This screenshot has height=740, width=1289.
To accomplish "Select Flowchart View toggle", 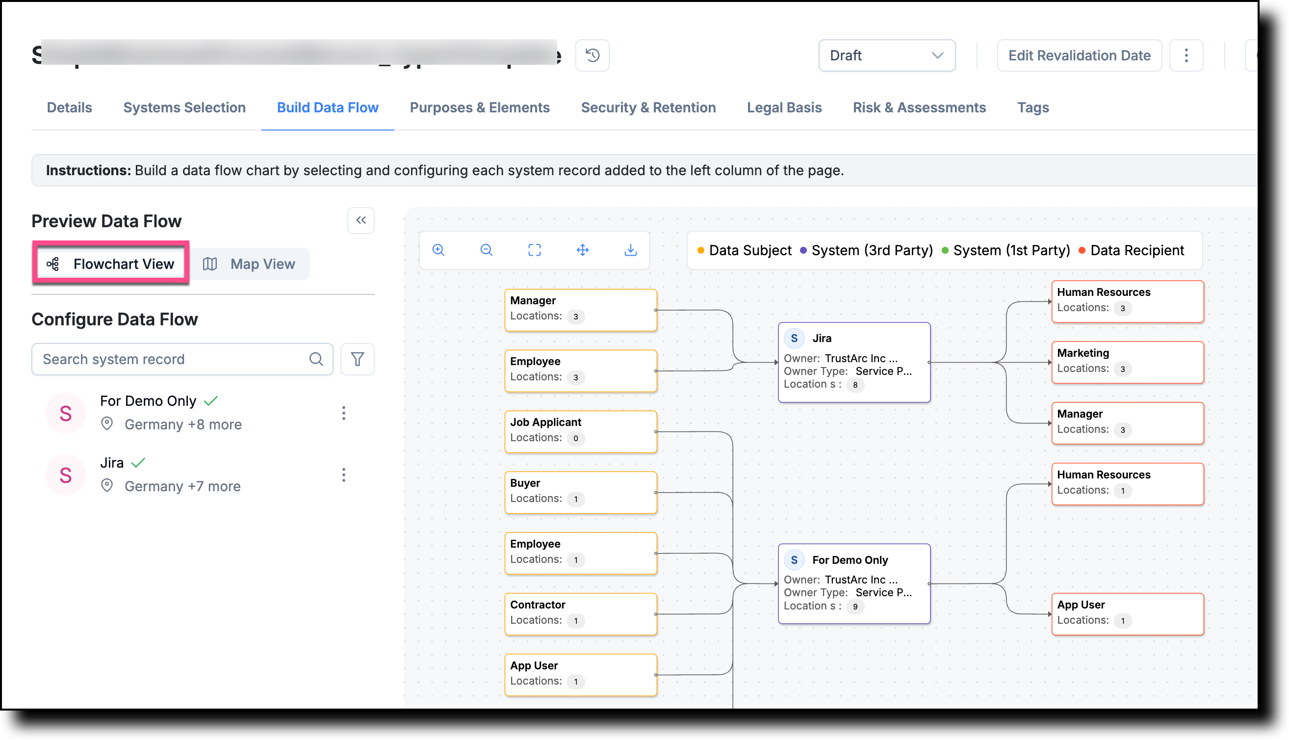I will (111, 264).
